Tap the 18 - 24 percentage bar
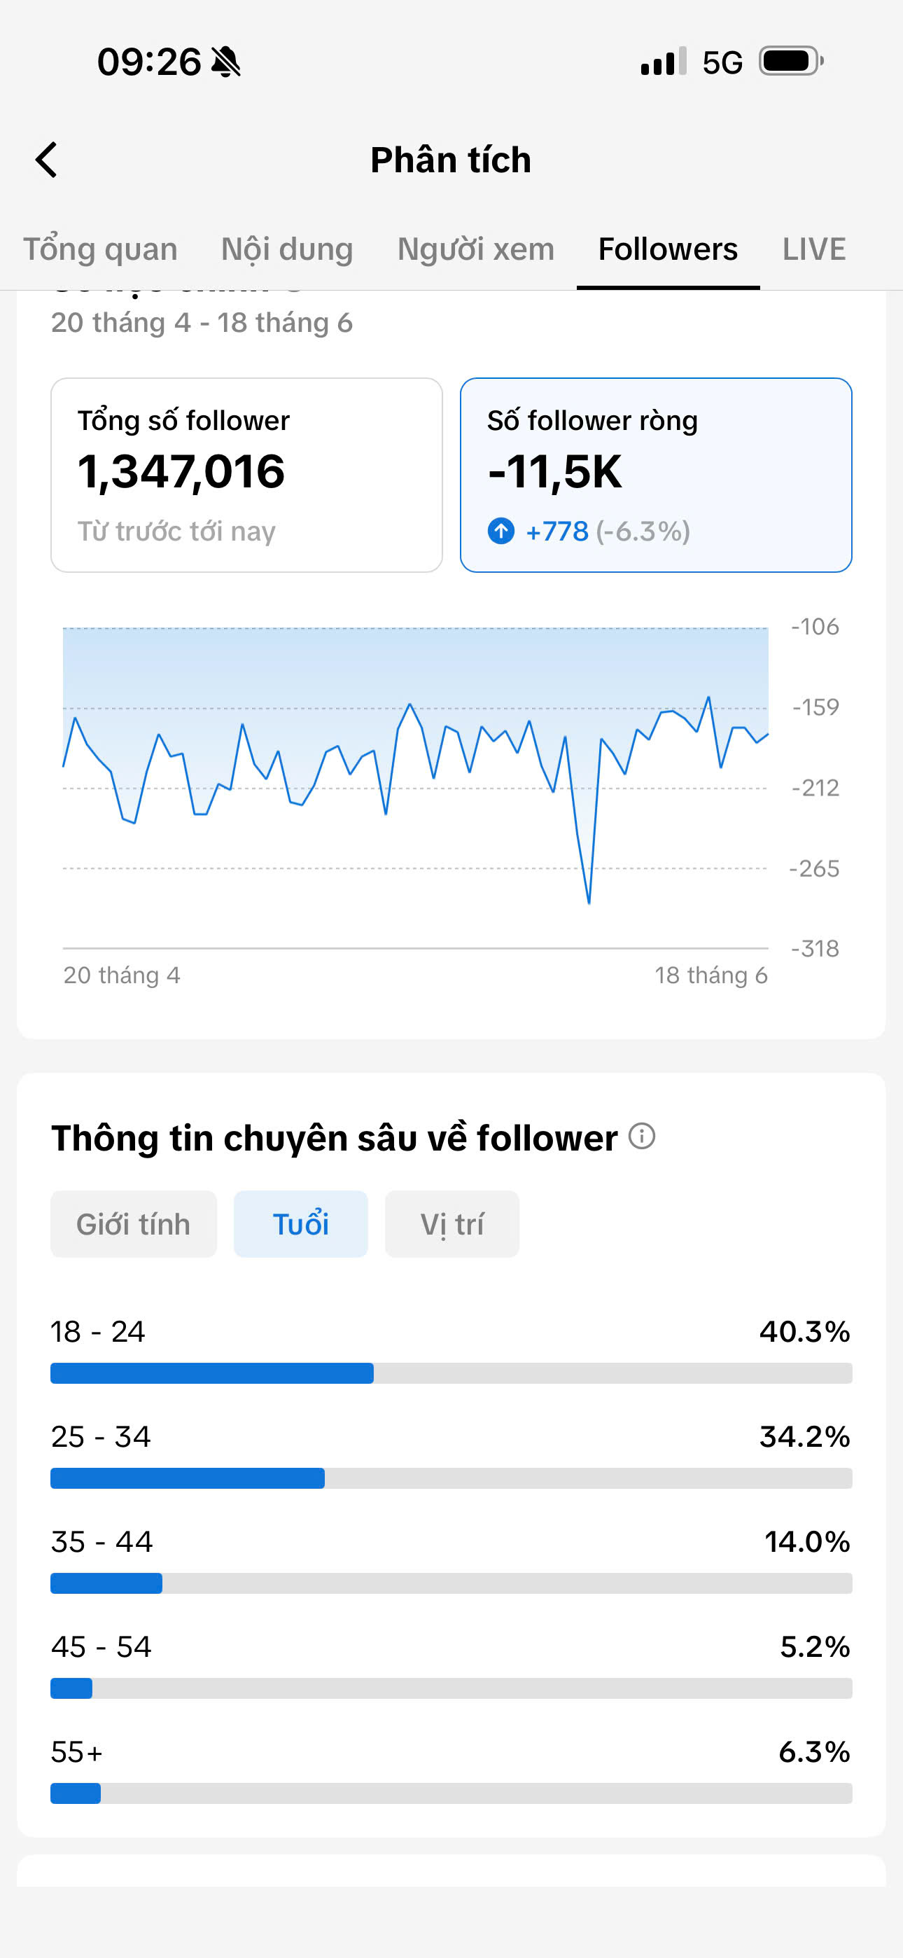903x1958 pixels. coord(451,1373)
